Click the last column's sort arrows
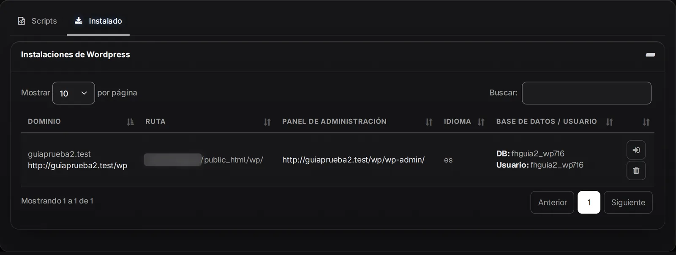Screen dimensions: 676x255 (646, 122)
